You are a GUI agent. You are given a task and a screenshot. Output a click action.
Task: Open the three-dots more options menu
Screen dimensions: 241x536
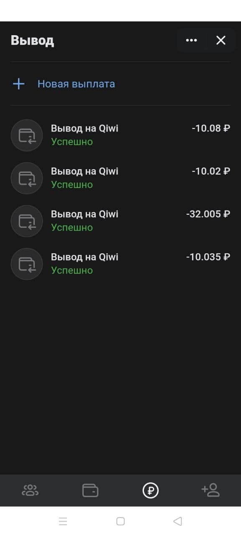(191, 40)
